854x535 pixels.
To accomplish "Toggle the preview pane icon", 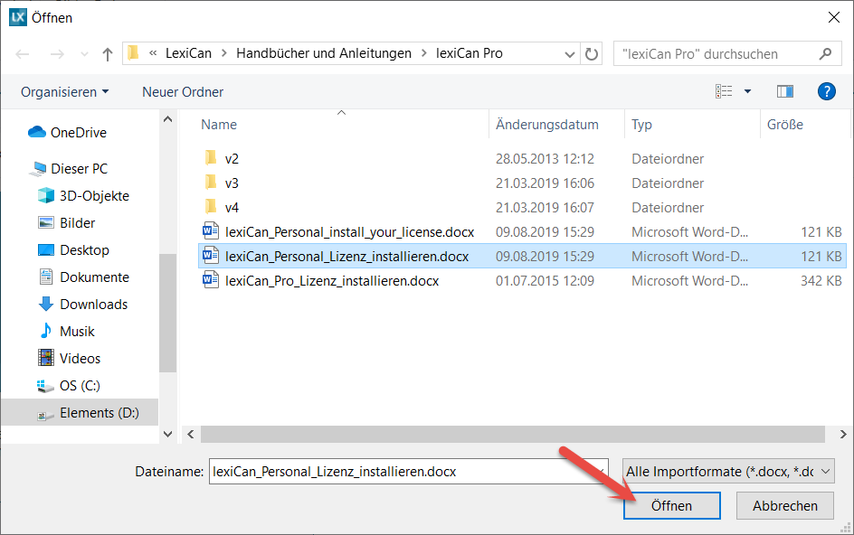I will click(784, 91).
